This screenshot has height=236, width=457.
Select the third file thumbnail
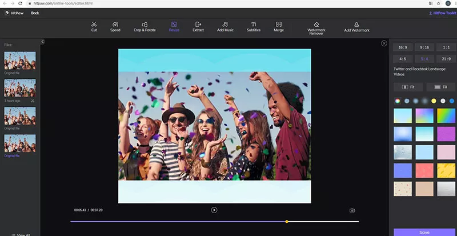pyautogui.click(x=20, y=115)
